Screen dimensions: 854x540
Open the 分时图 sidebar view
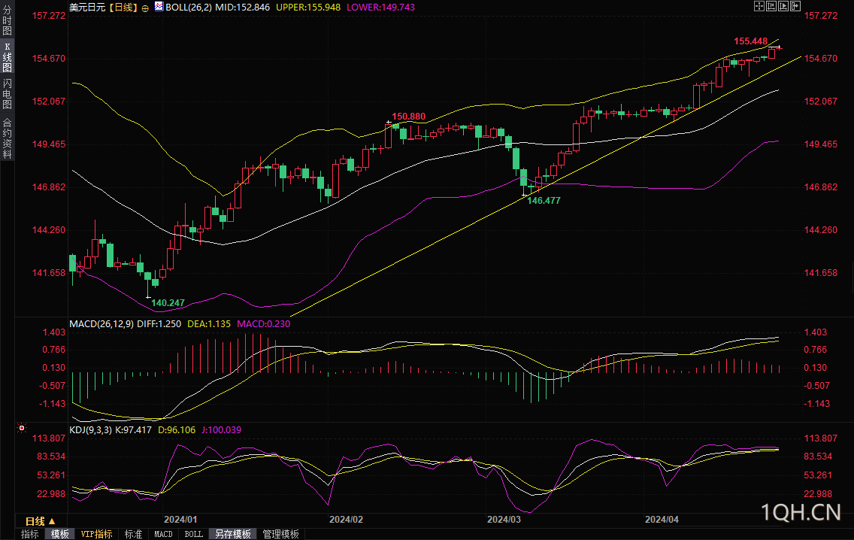tap(7, 21)
